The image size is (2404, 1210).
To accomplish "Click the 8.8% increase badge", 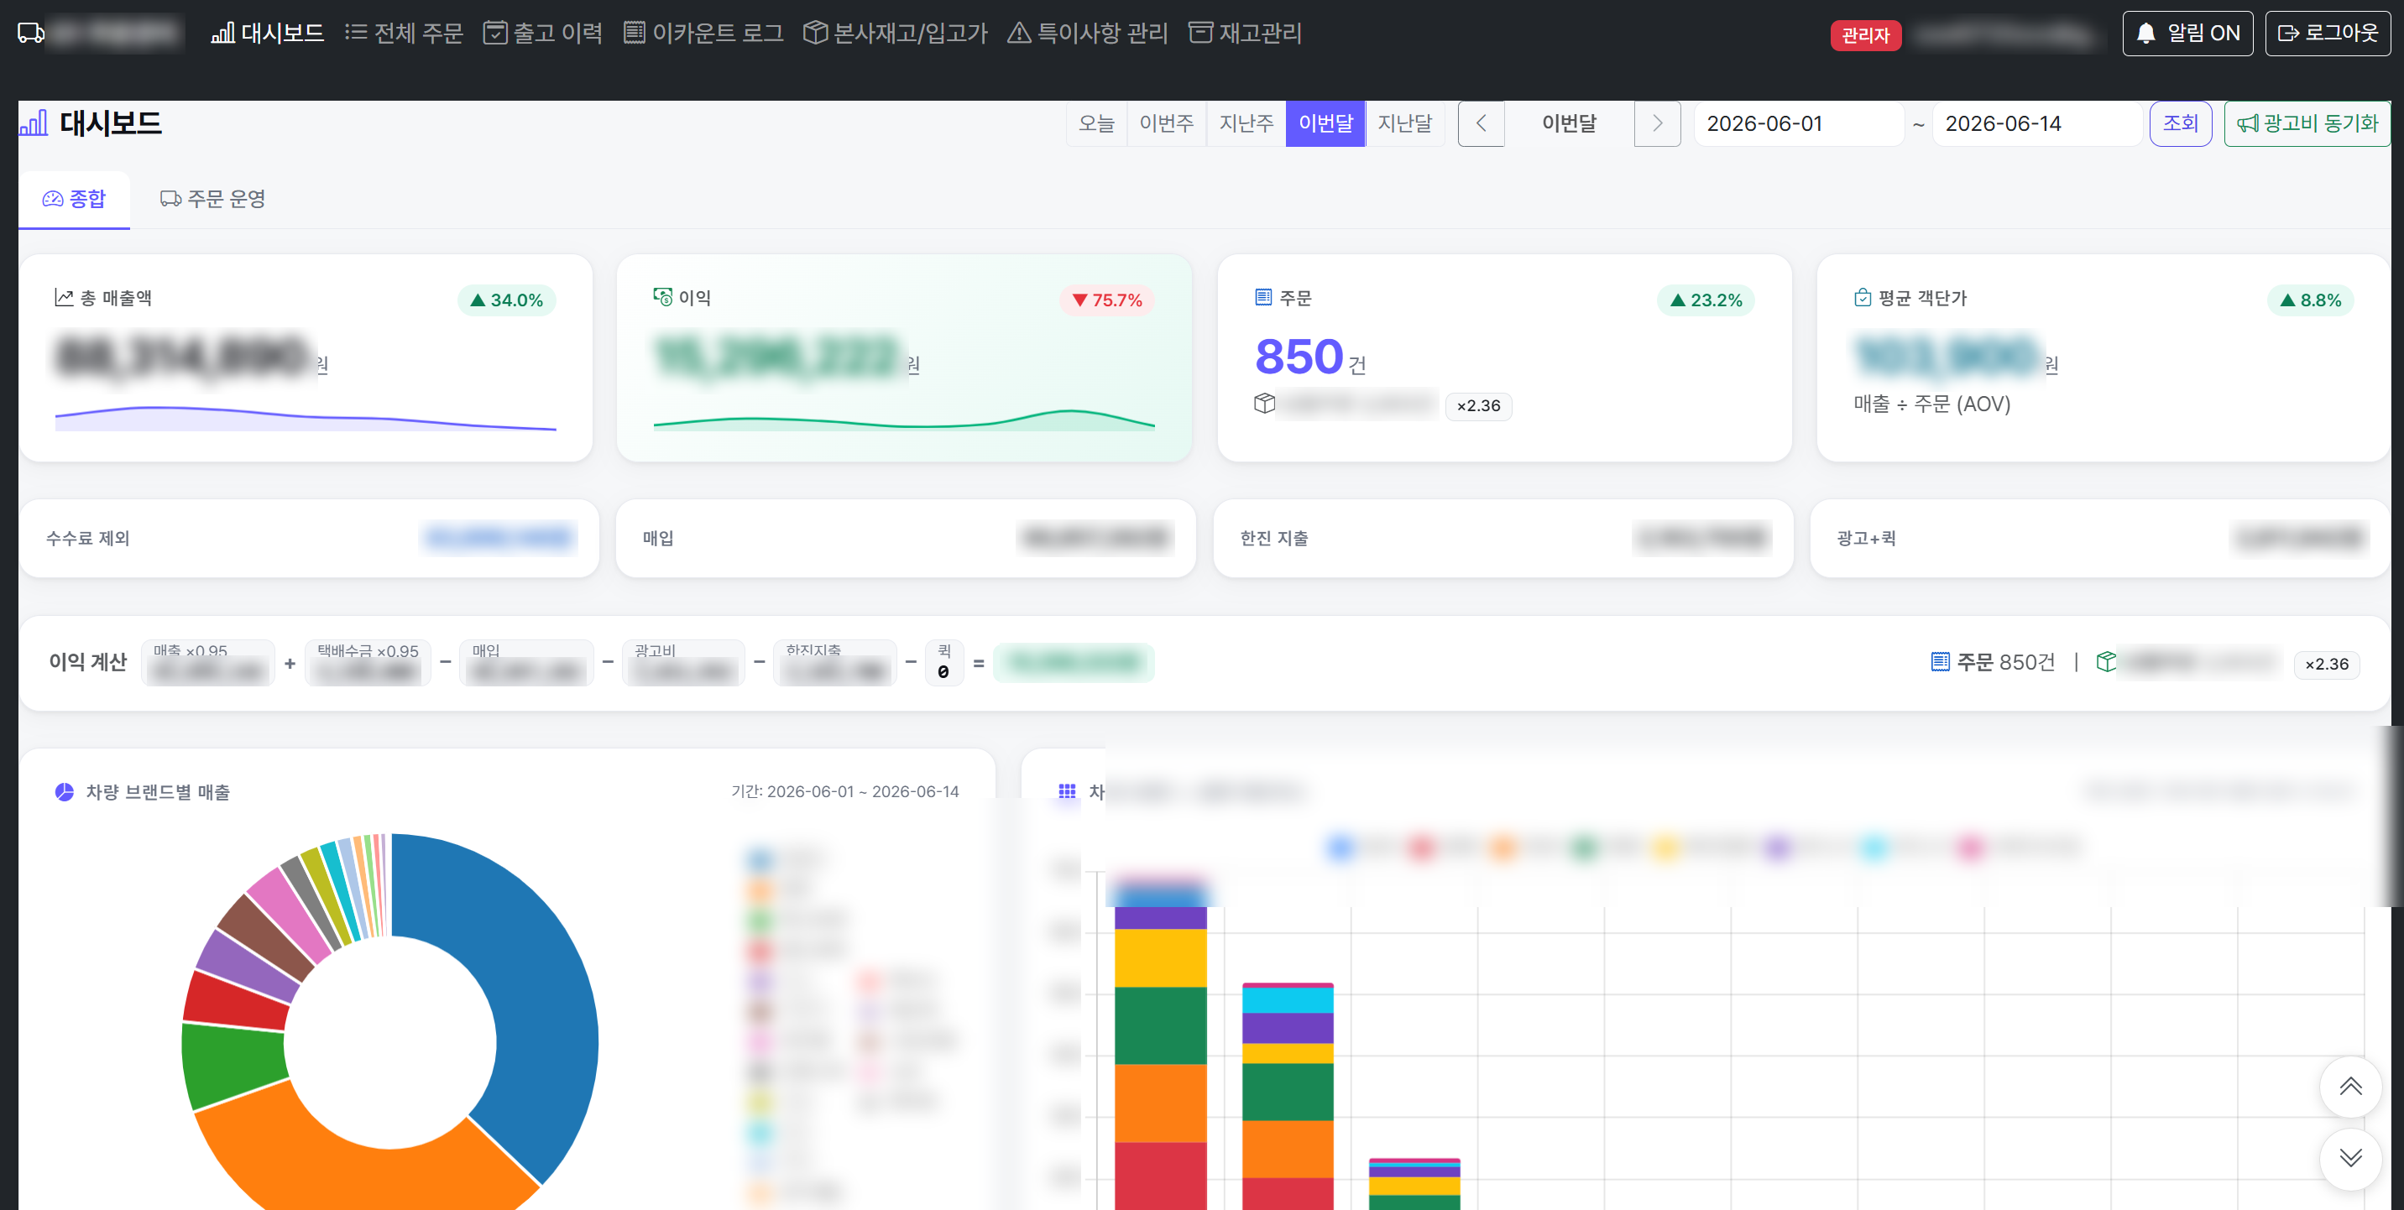I will pos(2310,300).
